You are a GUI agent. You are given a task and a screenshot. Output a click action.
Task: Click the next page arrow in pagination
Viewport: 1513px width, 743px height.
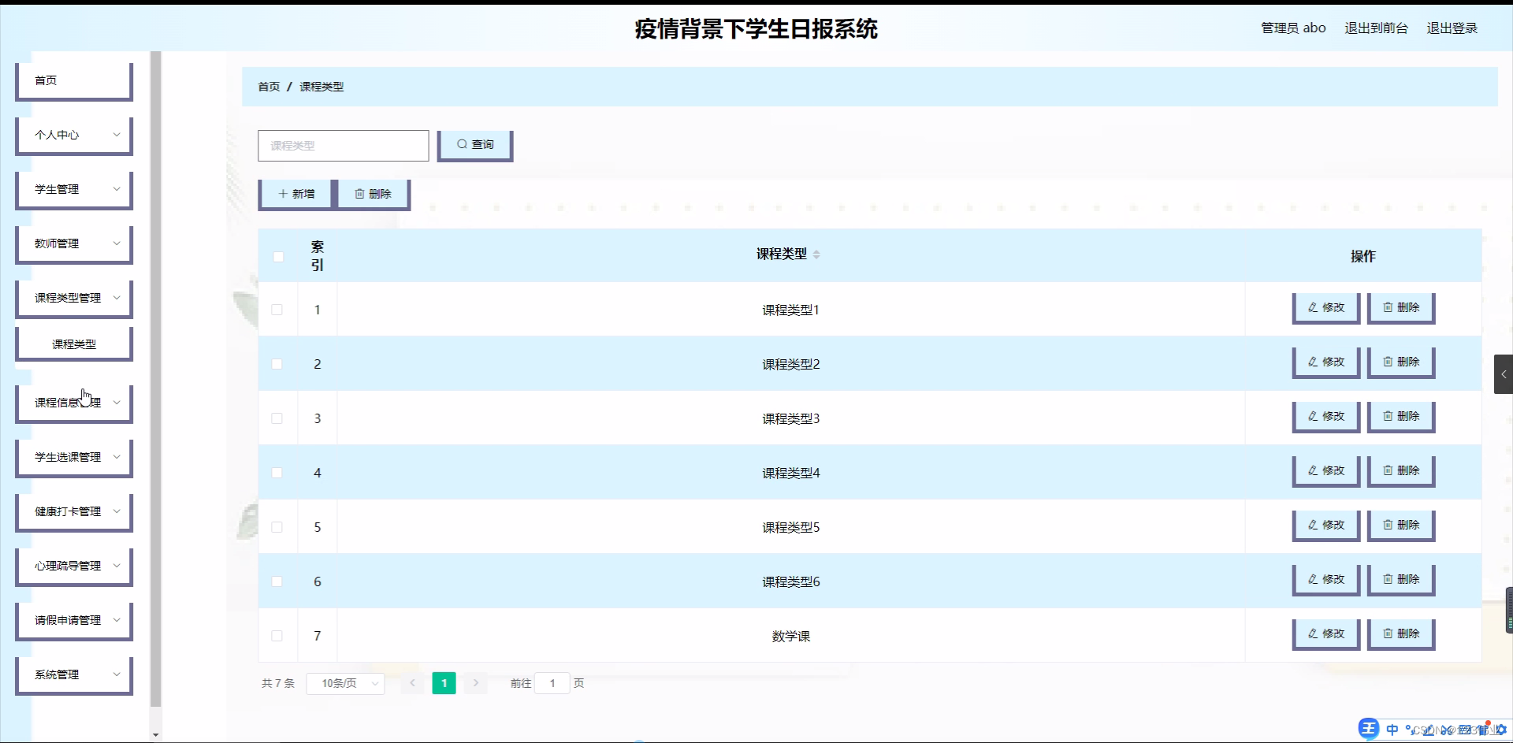click(x=475, y=683)
